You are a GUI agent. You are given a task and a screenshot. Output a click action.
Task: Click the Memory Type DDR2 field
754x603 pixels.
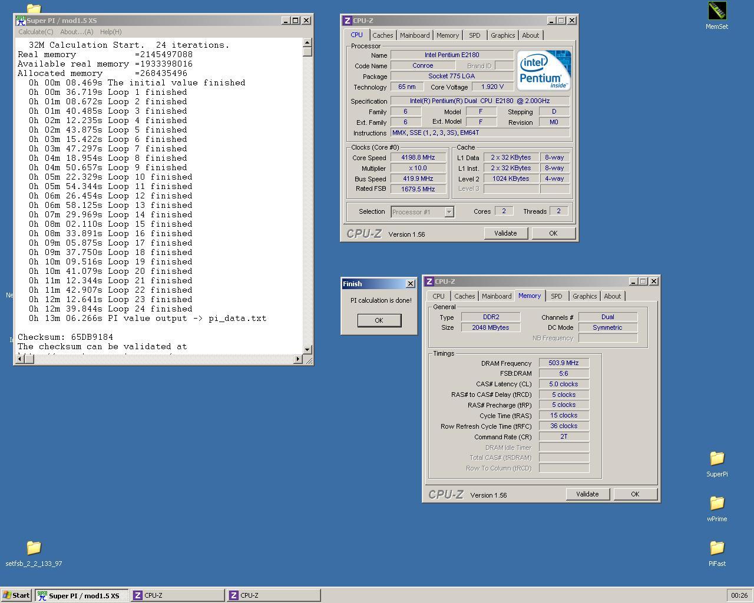pyautogui.click(x=491, y=317)
